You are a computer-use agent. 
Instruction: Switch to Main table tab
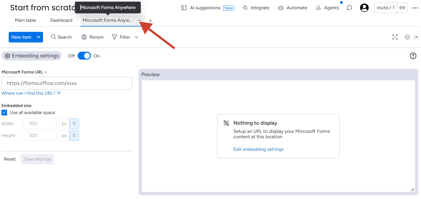[x=26, y=20]
